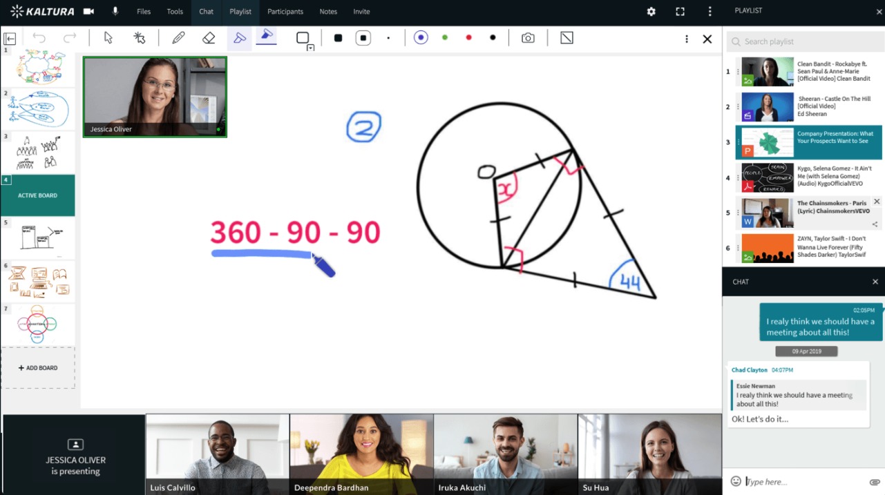Viewport: 885px width, 495px height.
Task: Toggle fullscreen mode
Action: click(679, 11)
